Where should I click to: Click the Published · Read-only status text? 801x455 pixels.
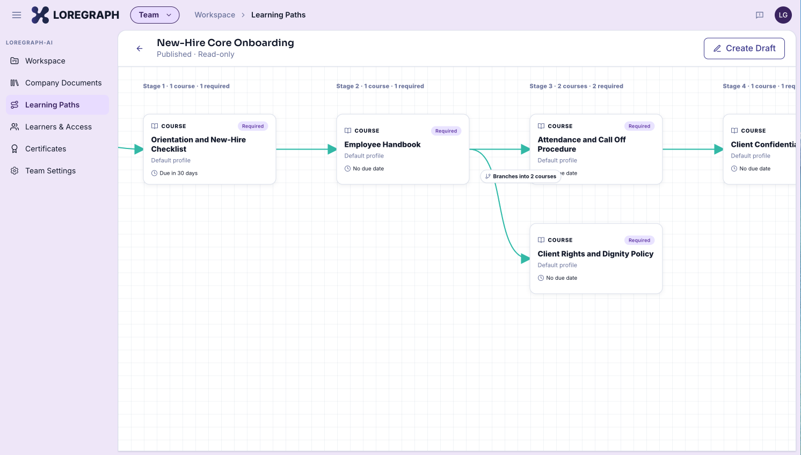click(x=195, y=55)
